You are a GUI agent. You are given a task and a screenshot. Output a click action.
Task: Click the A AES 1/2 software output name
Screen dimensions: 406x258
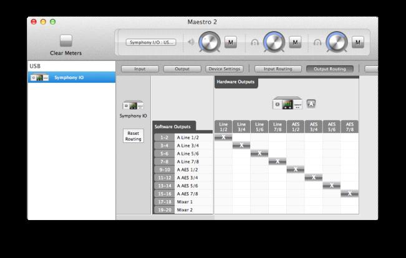click(188, 170)
